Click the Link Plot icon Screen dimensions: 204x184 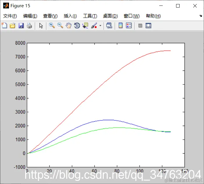[x=109, y=26]
